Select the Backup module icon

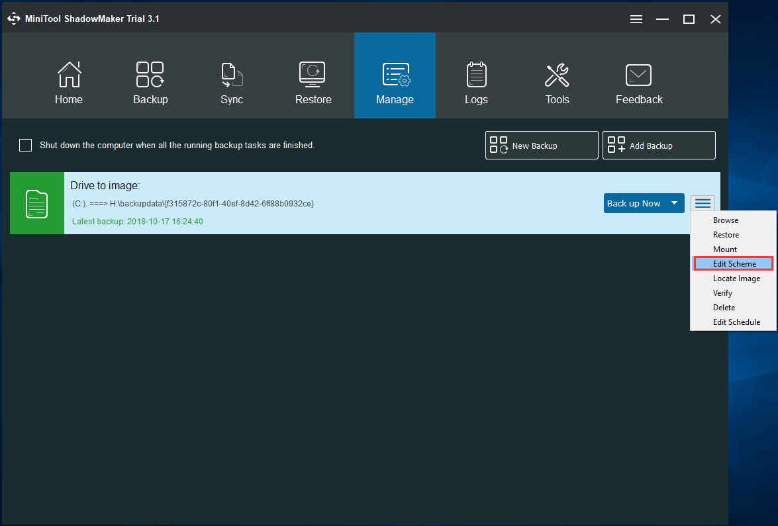pyautogui.click(x=150, y=74)
